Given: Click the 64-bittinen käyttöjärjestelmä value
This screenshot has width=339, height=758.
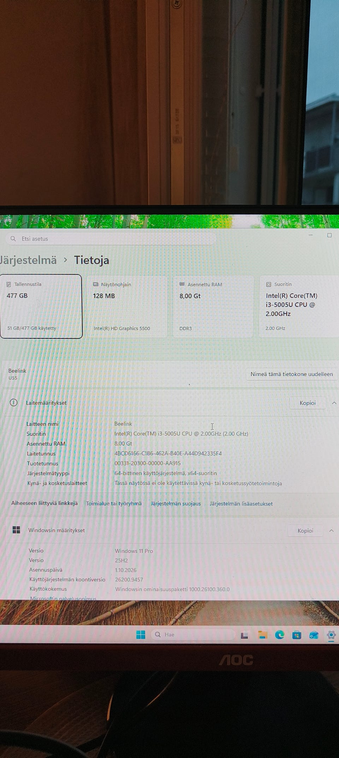Looking at the screenshot, I should click(x=166, y=473).
